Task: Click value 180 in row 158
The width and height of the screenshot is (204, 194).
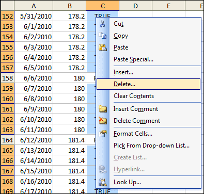Action: tap(70, 78)
